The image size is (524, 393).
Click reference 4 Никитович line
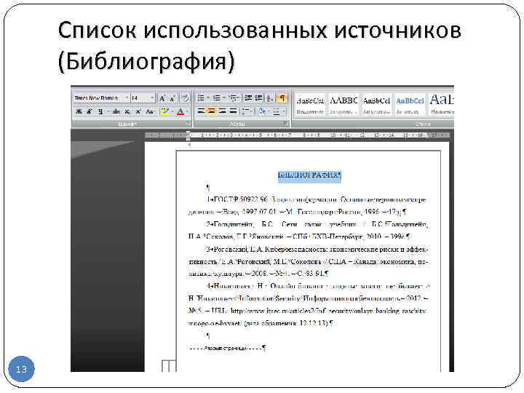(318, 286)
